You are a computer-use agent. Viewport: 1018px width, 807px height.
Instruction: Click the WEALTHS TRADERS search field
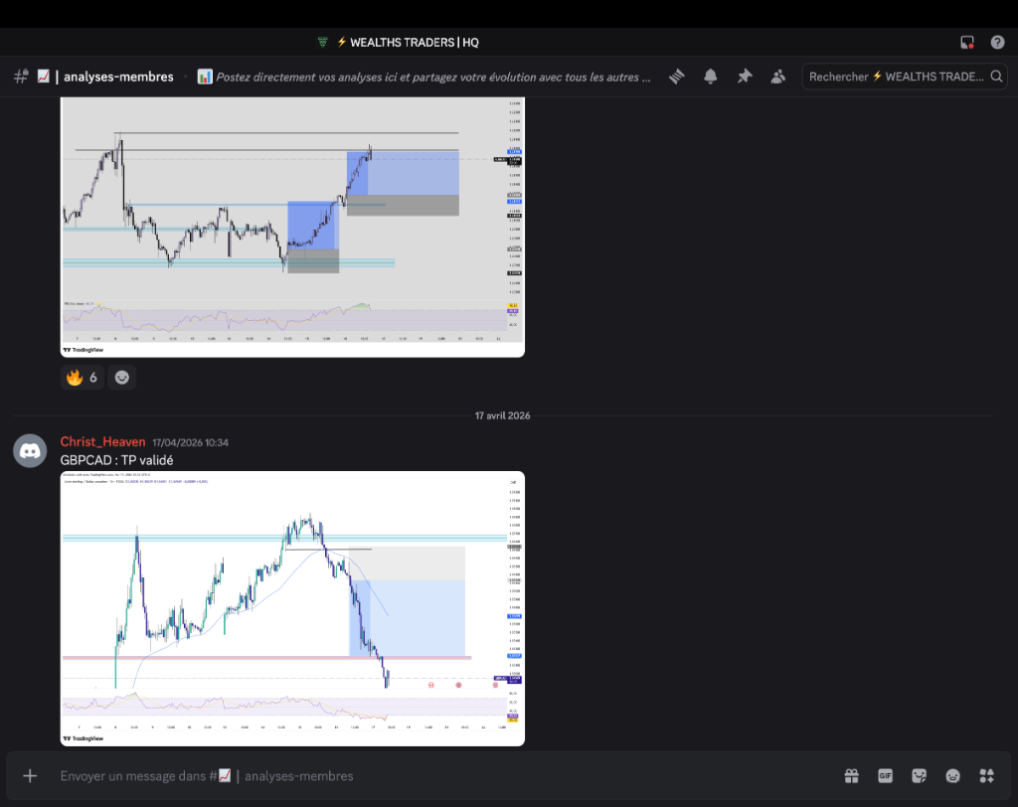[x=905, y=77]
